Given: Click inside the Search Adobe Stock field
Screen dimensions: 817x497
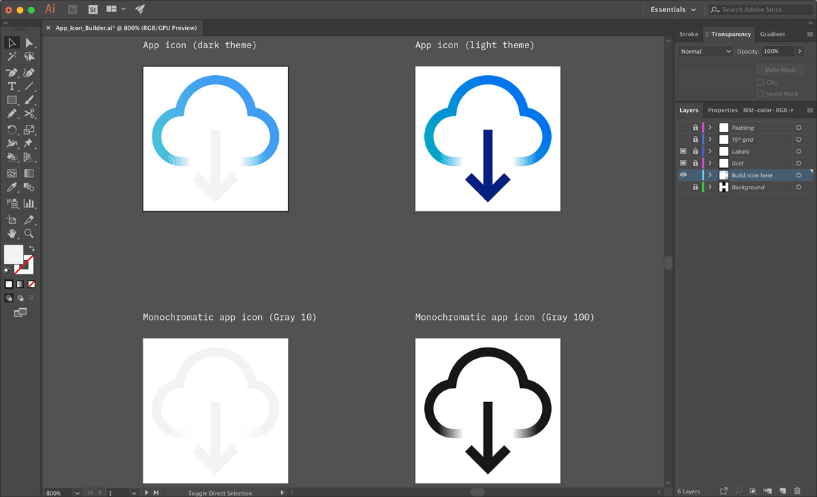Looking at the screenshot, I should tap(760, 9).
